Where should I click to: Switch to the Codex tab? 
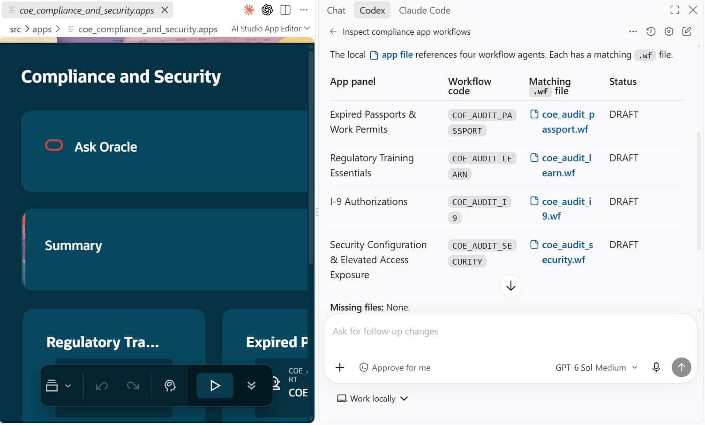click(372, 10)
